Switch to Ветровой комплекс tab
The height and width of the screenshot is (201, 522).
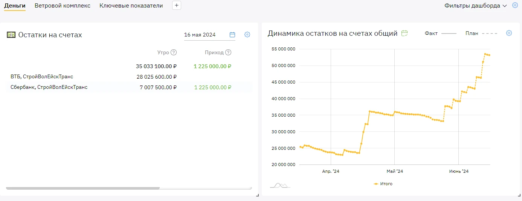(x=63, y=6)
